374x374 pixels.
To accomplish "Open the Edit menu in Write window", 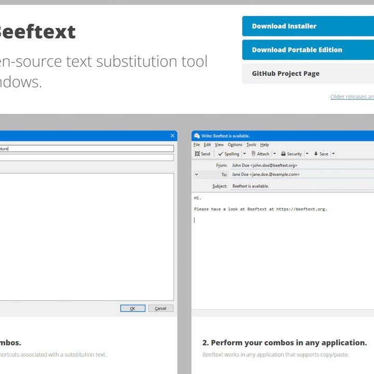I will (x=207, y=144).
